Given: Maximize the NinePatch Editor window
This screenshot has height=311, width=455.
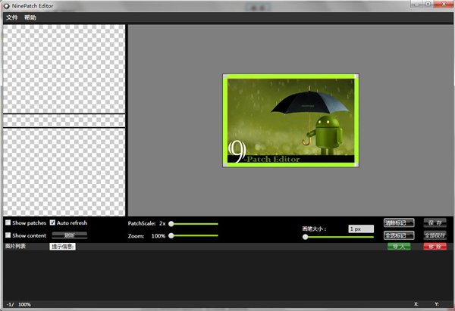Looking at the screenshot, I should click(428, 4).
